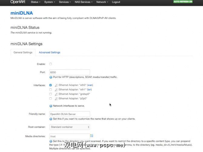The height and width of the screenshot is (152, 203).
Task: Tick the Enable checkbox
Action: click(x=51, y=64)
